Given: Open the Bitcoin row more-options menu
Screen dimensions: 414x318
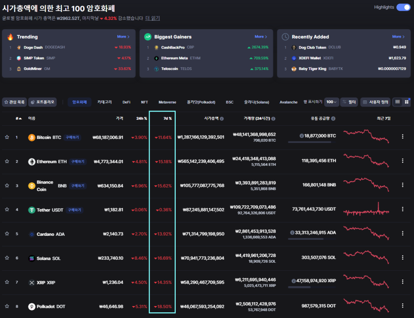Looking at the screenshot, I should click(402, 137).
